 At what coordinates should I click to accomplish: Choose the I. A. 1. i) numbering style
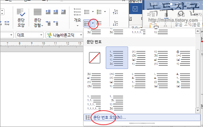(138, 80)
